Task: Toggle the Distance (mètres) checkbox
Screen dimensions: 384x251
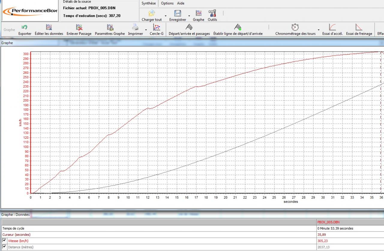Action: 4,247
